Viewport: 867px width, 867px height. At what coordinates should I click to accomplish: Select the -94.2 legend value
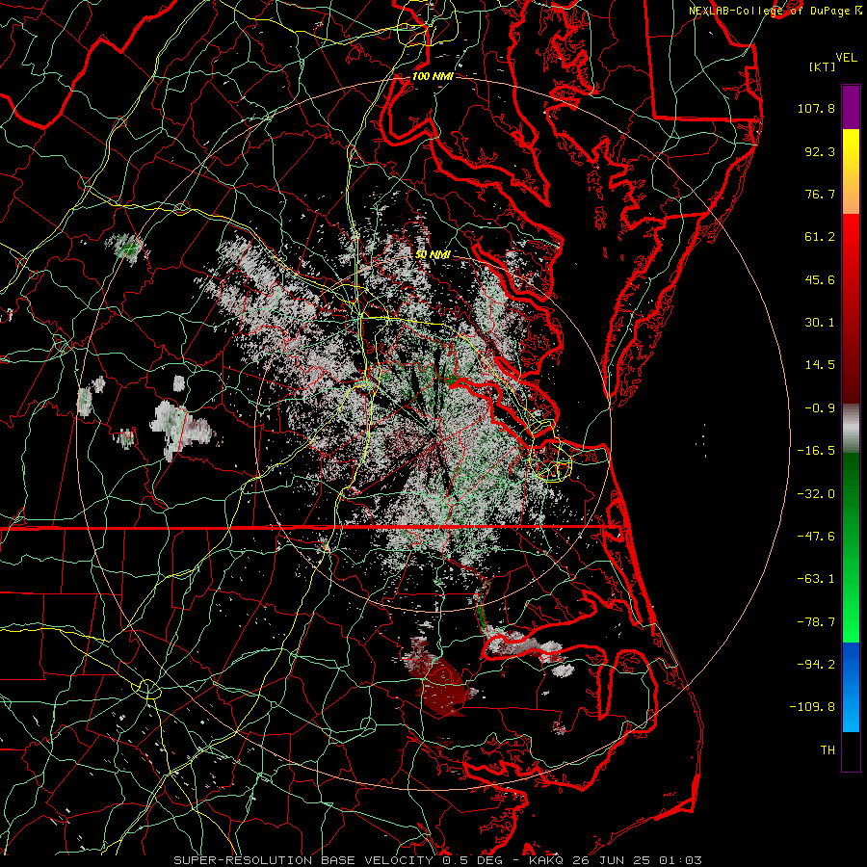[816, 665]
